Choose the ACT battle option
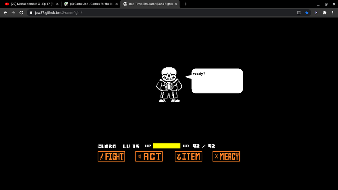 click(x=149, y=157)
